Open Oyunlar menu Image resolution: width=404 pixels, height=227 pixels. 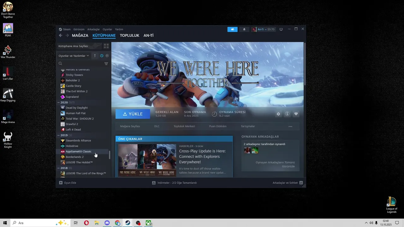tap(107, 29)
